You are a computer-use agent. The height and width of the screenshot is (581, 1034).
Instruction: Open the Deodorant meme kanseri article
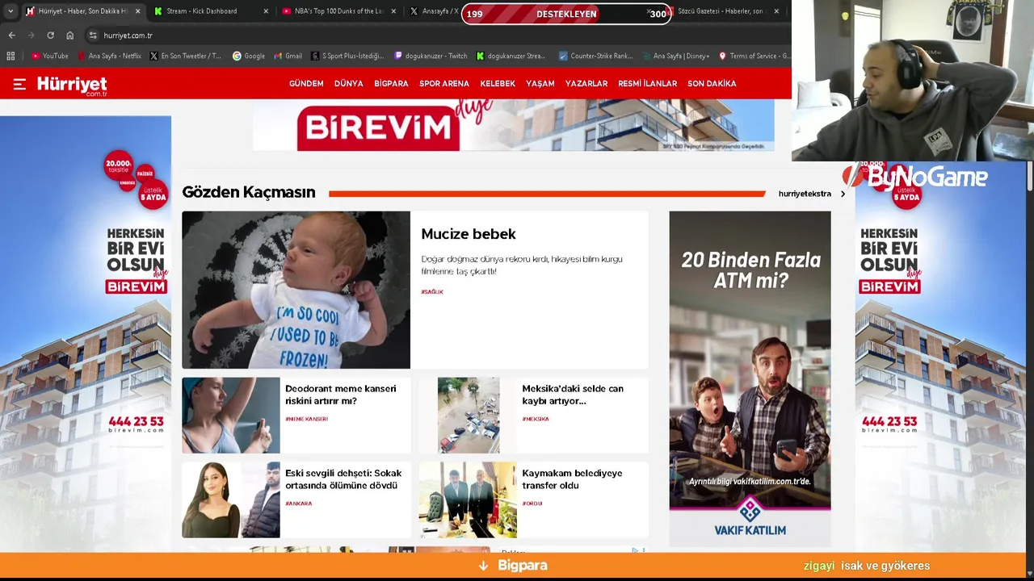341,395
